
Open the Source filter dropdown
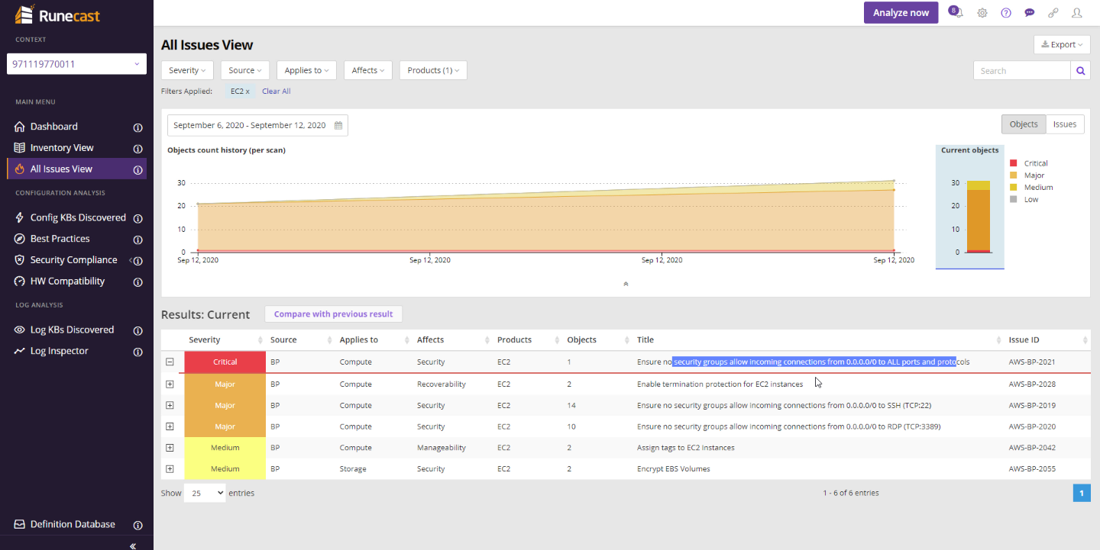click(x=245, y=70)
